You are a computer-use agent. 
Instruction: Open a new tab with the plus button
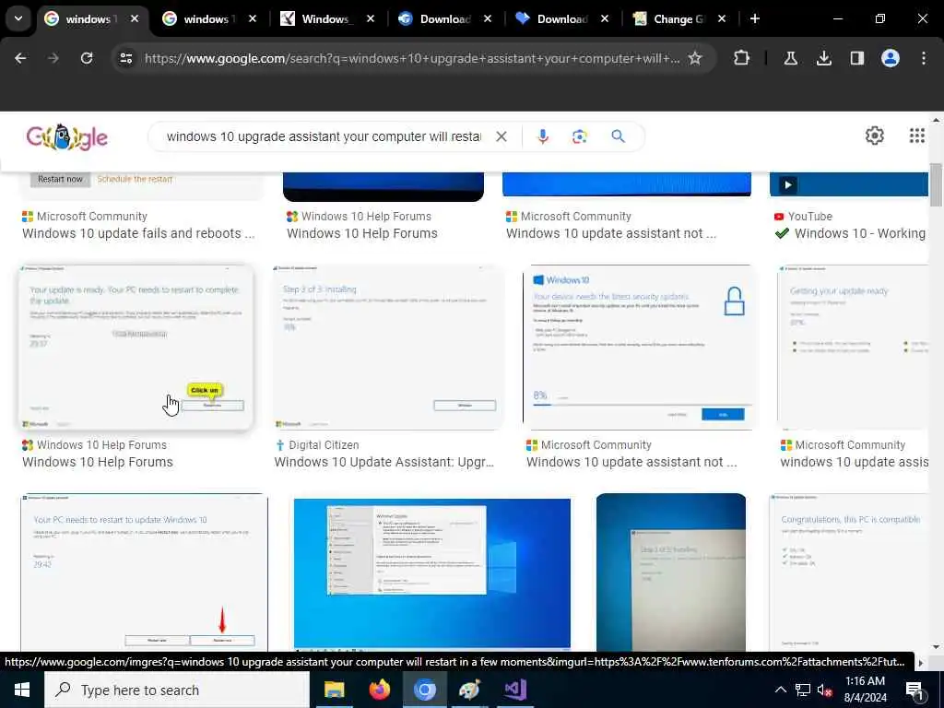pyautogui.click(x=754, y=18)
